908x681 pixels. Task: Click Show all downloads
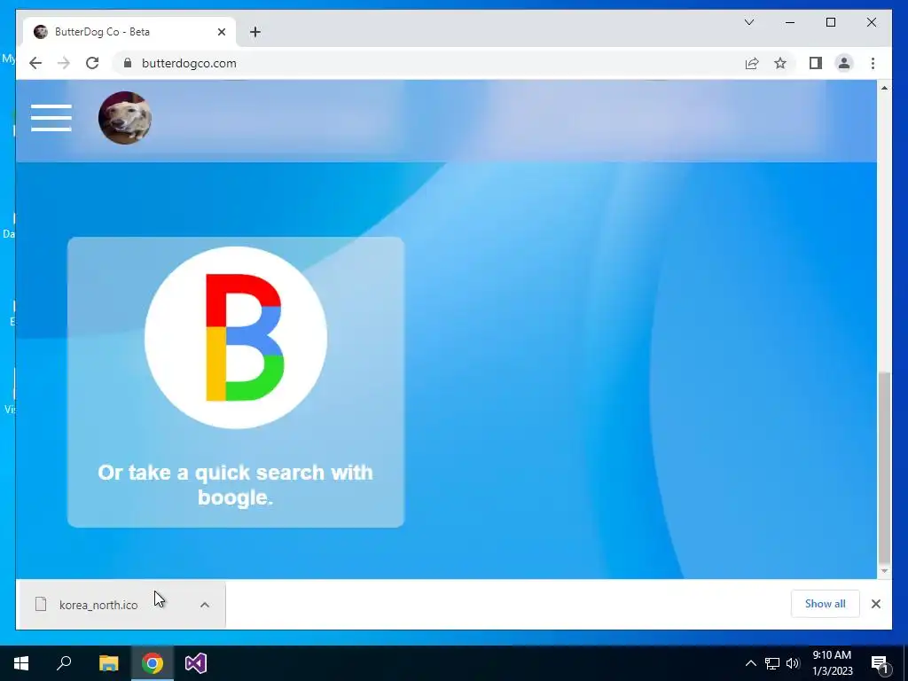point(826,604)
